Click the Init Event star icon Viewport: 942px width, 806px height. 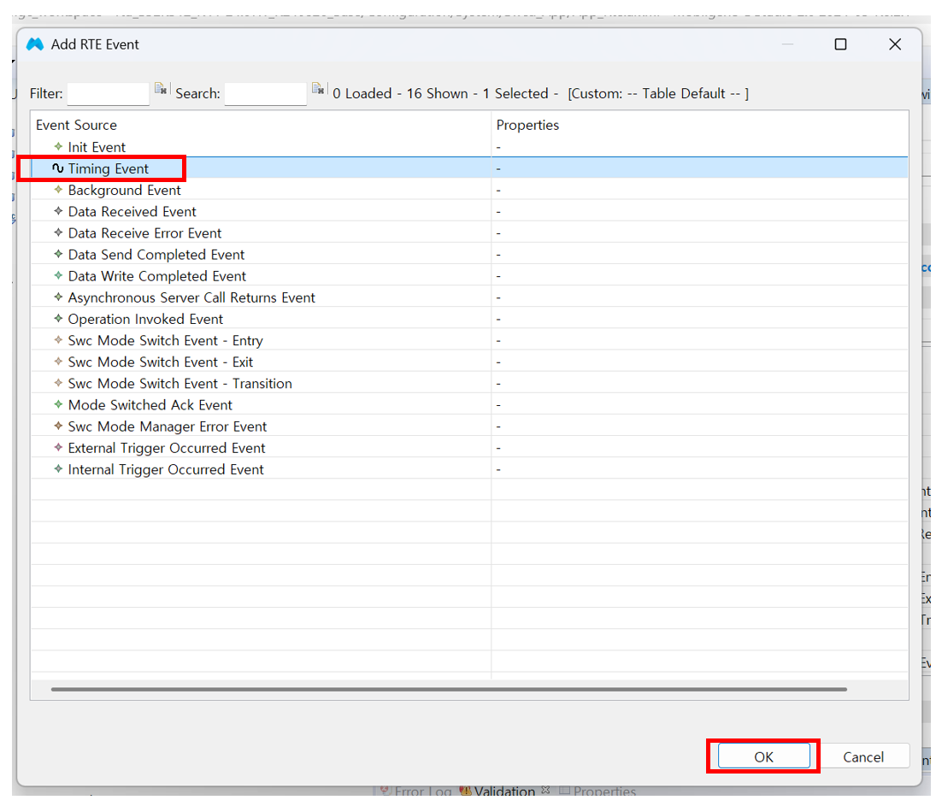[58, 147]
